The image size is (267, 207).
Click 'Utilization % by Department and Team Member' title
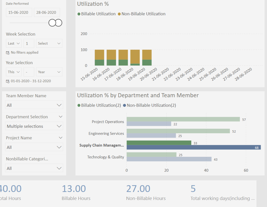coord(138,95)
